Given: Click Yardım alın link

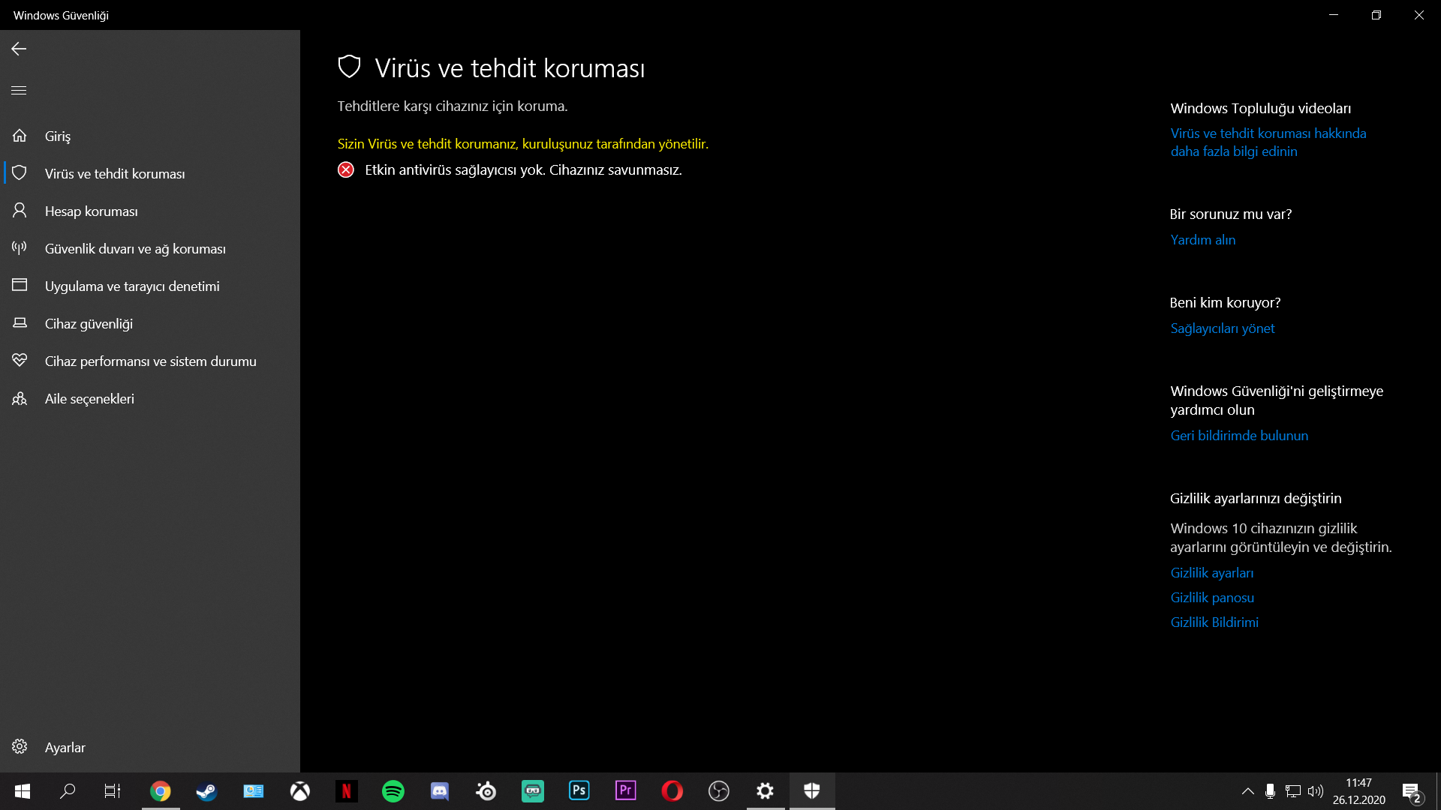Looking at the screenshot, I should coord(1202,240).
